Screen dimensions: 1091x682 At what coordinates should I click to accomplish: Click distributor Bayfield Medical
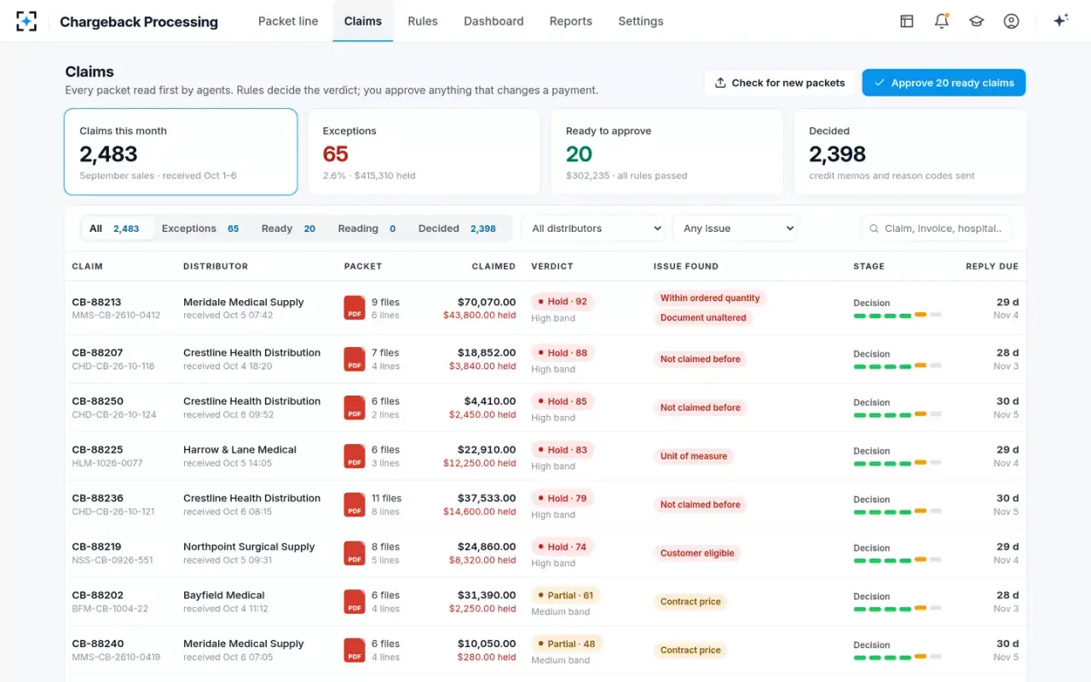pos(224,595)
